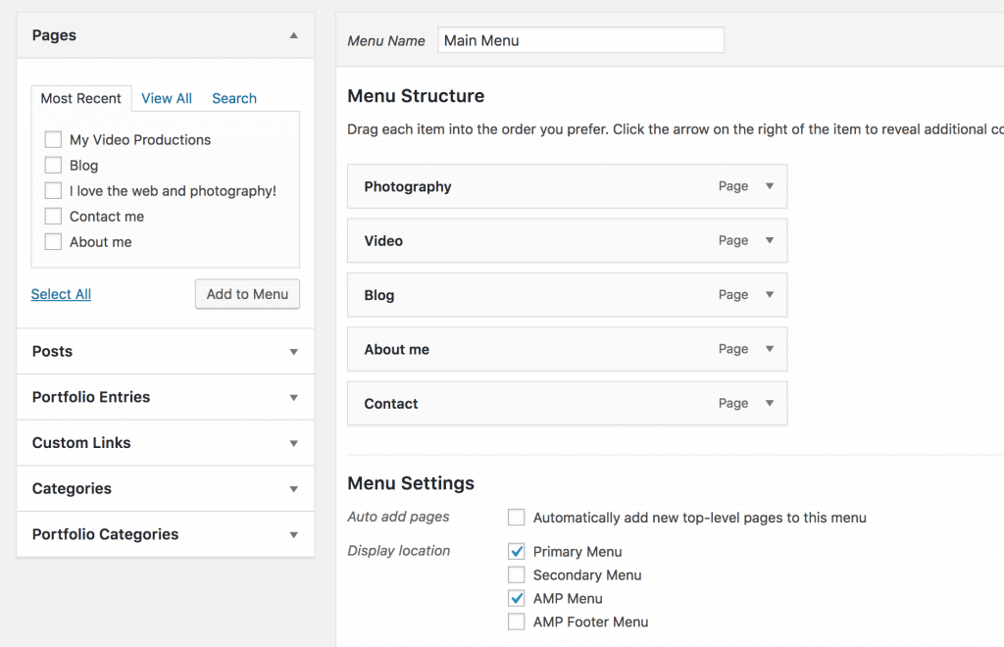The width and height of the screenshot is (1004, 647).
Task: Uncheck AMP Menu display location
Action: [x=516, y=598]
